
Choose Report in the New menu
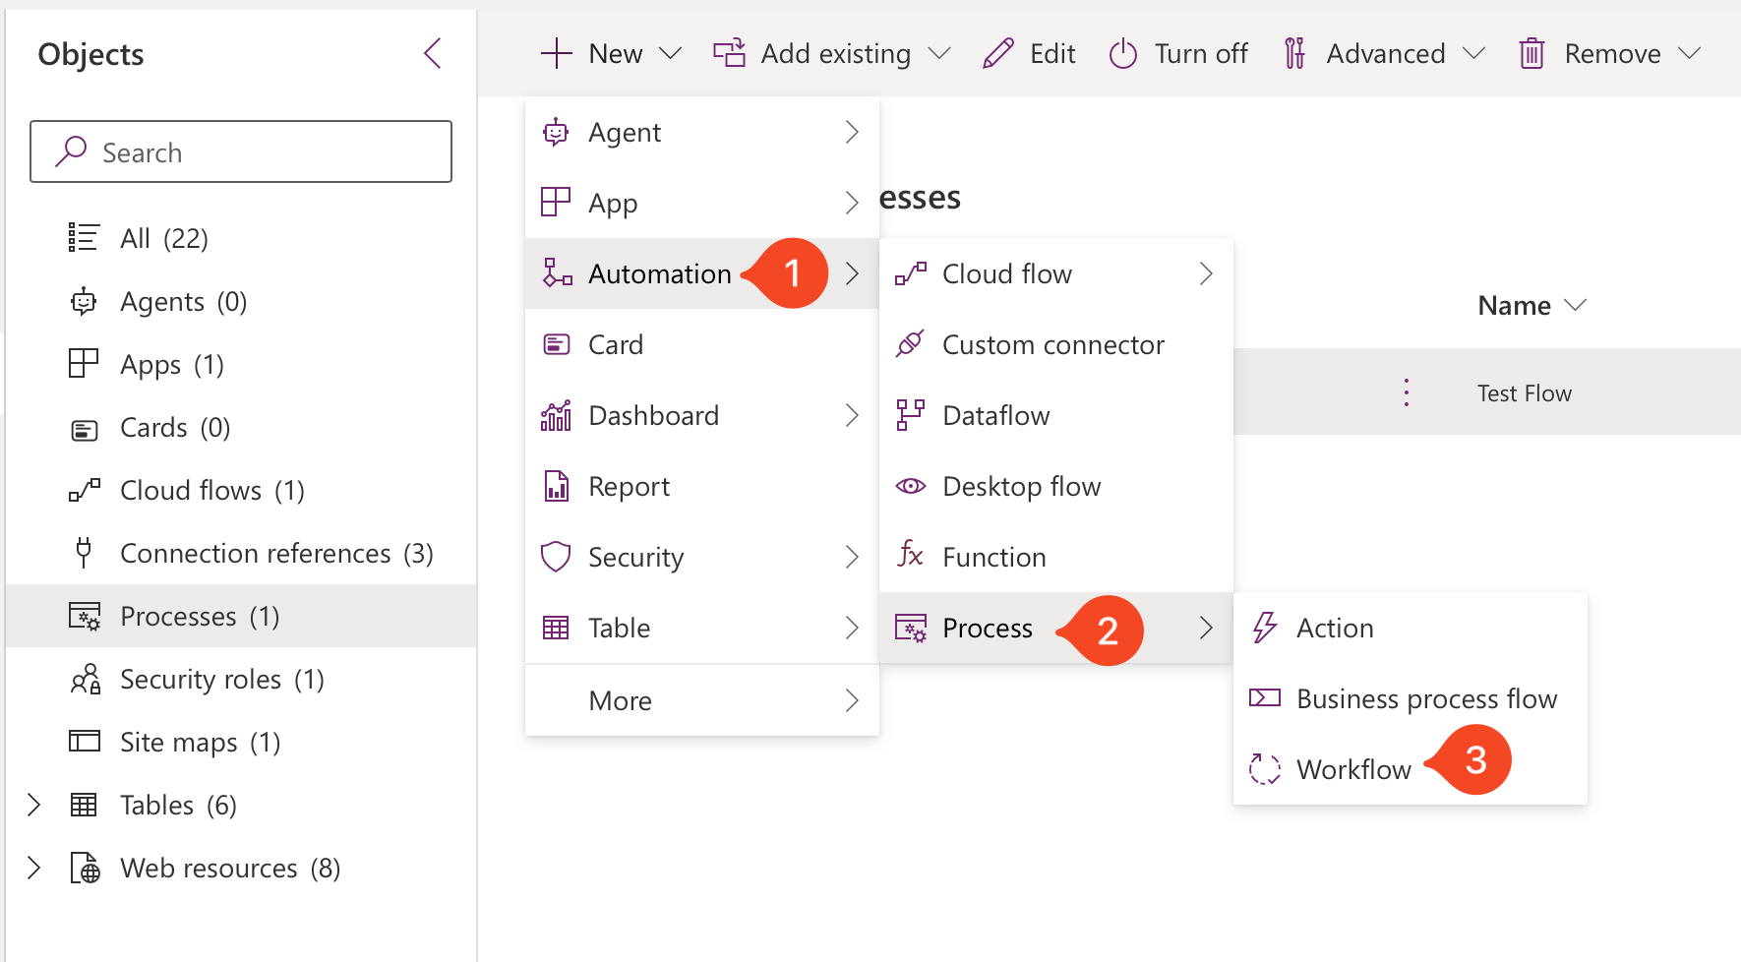click(x=702, y=486)
